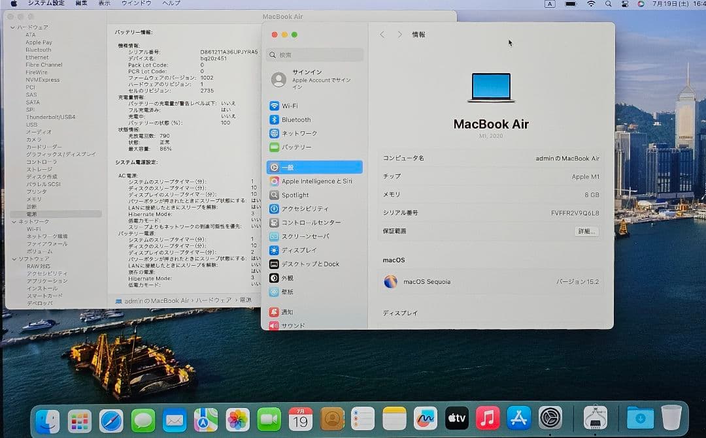Collapse ソフトウェア tree in System Information

pyautogui.click(x=14, y=259)
